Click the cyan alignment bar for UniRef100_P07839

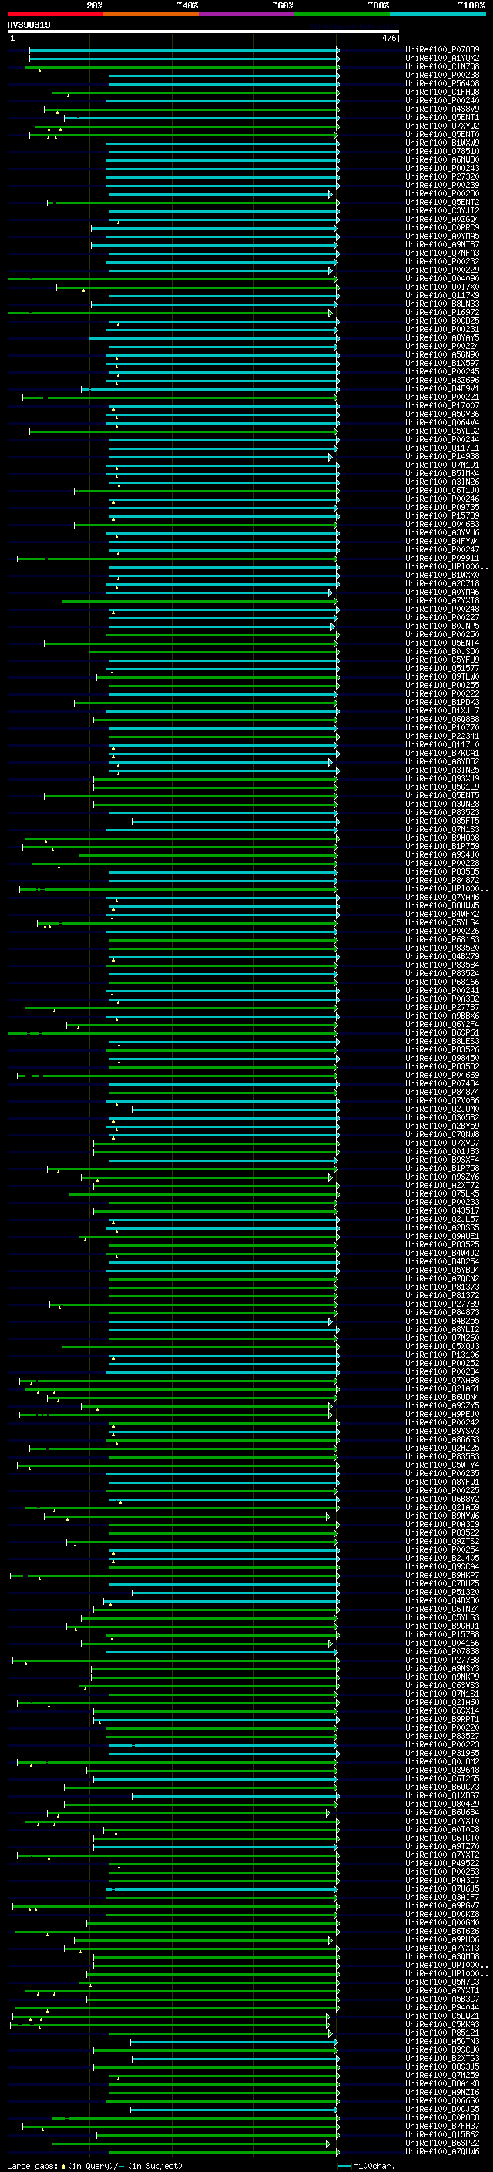click(183, 50)
